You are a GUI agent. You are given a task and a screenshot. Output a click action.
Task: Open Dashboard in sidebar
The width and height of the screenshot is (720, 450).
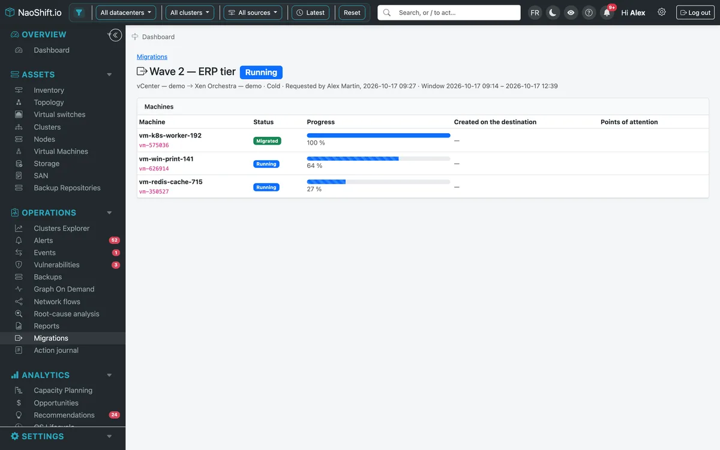(52, 50)
